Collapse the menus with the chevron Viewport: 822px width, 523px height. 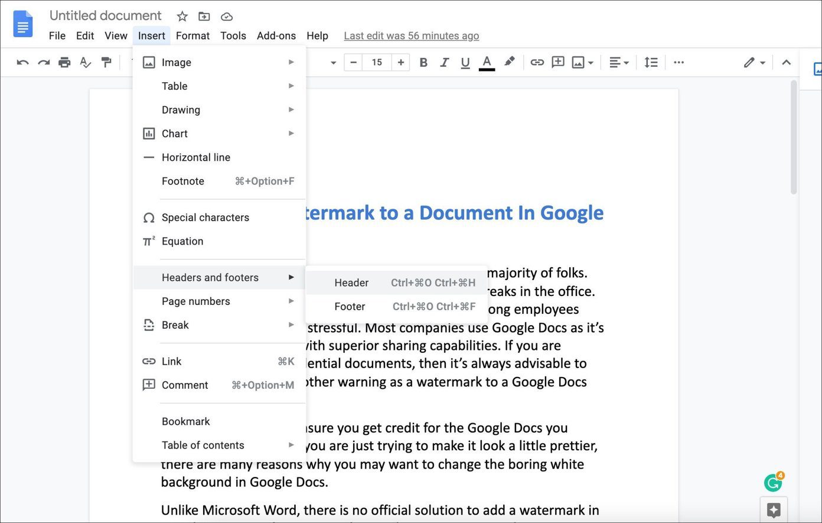pyautogui.click(x=786, y=62)
